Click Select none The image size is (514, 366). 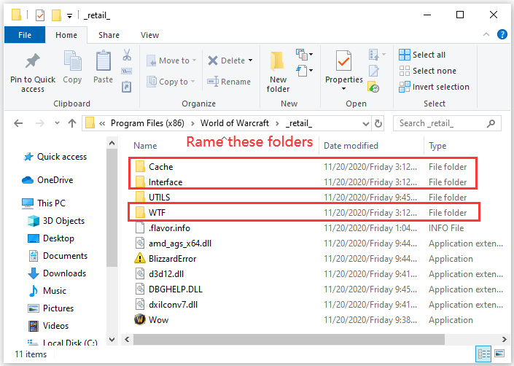pyautogui.click(x=427, y=71)
